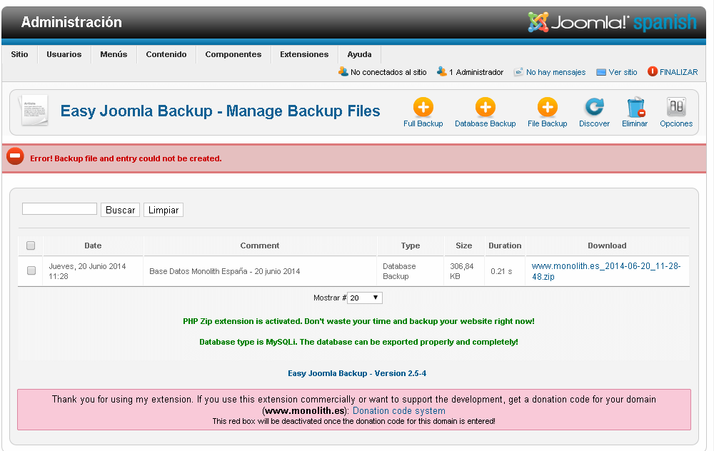Image resolution: width=714 pixels, height=451 pixels.
Task: Click the Download column header
Action: pos(607,245)
